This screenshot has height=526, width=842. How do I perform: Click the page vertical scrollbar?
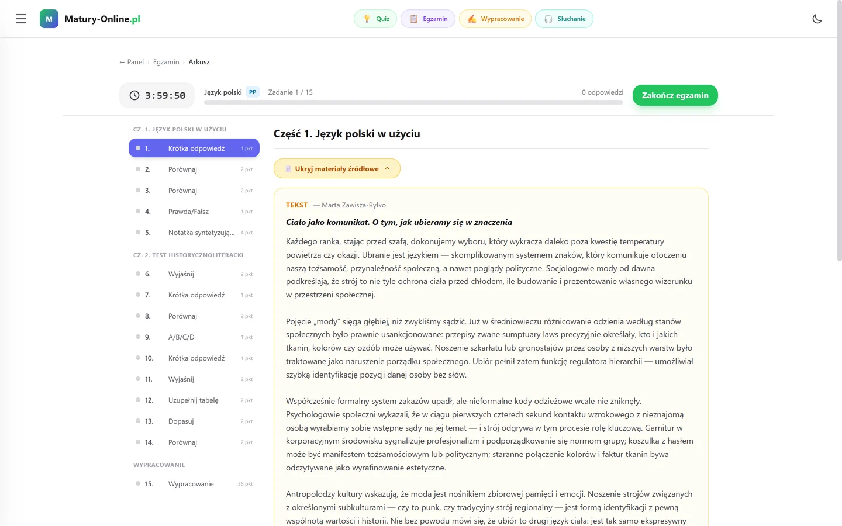click(840, 131)
